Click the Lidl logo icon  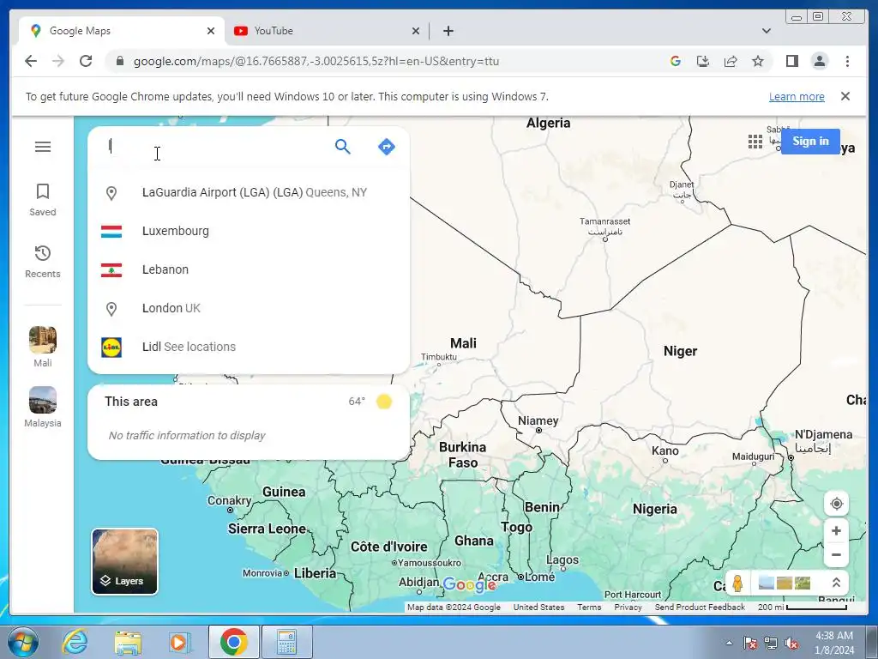point(111,348)
